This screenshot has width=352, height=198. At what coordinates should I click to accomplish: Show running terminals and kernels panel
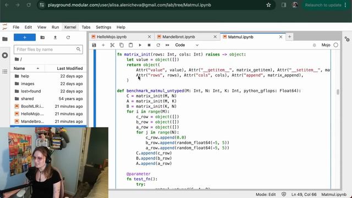tap(5, 55)
